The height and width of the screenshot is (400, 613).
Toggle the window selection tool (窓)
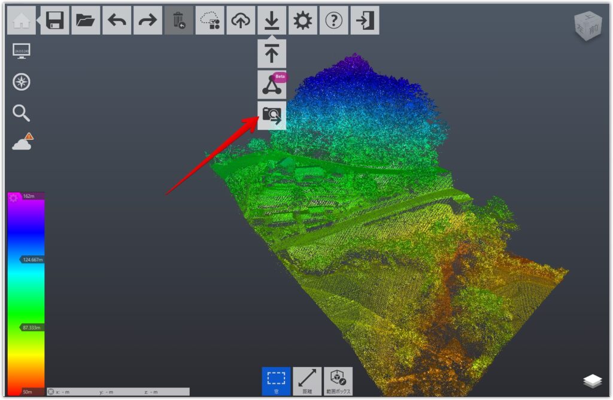(275, 381)
